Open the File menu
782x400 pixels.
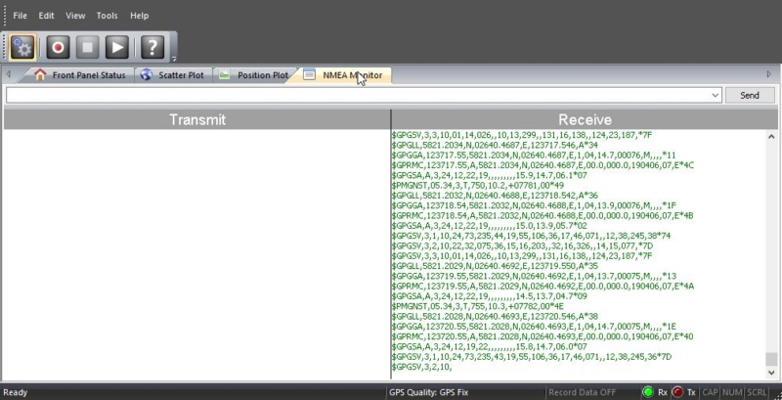tap(20, 16)
